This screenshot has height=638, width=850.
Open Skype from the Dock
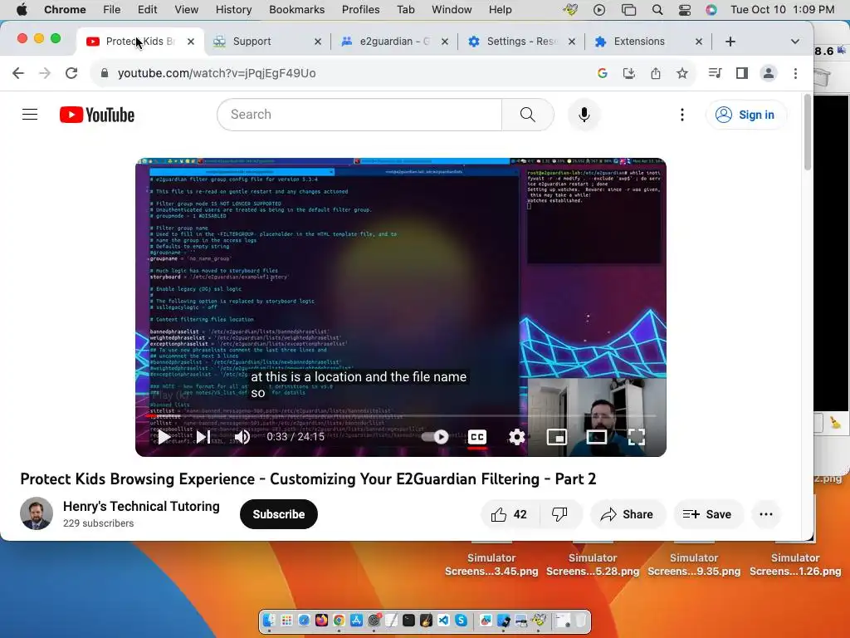tap(461, 620)
